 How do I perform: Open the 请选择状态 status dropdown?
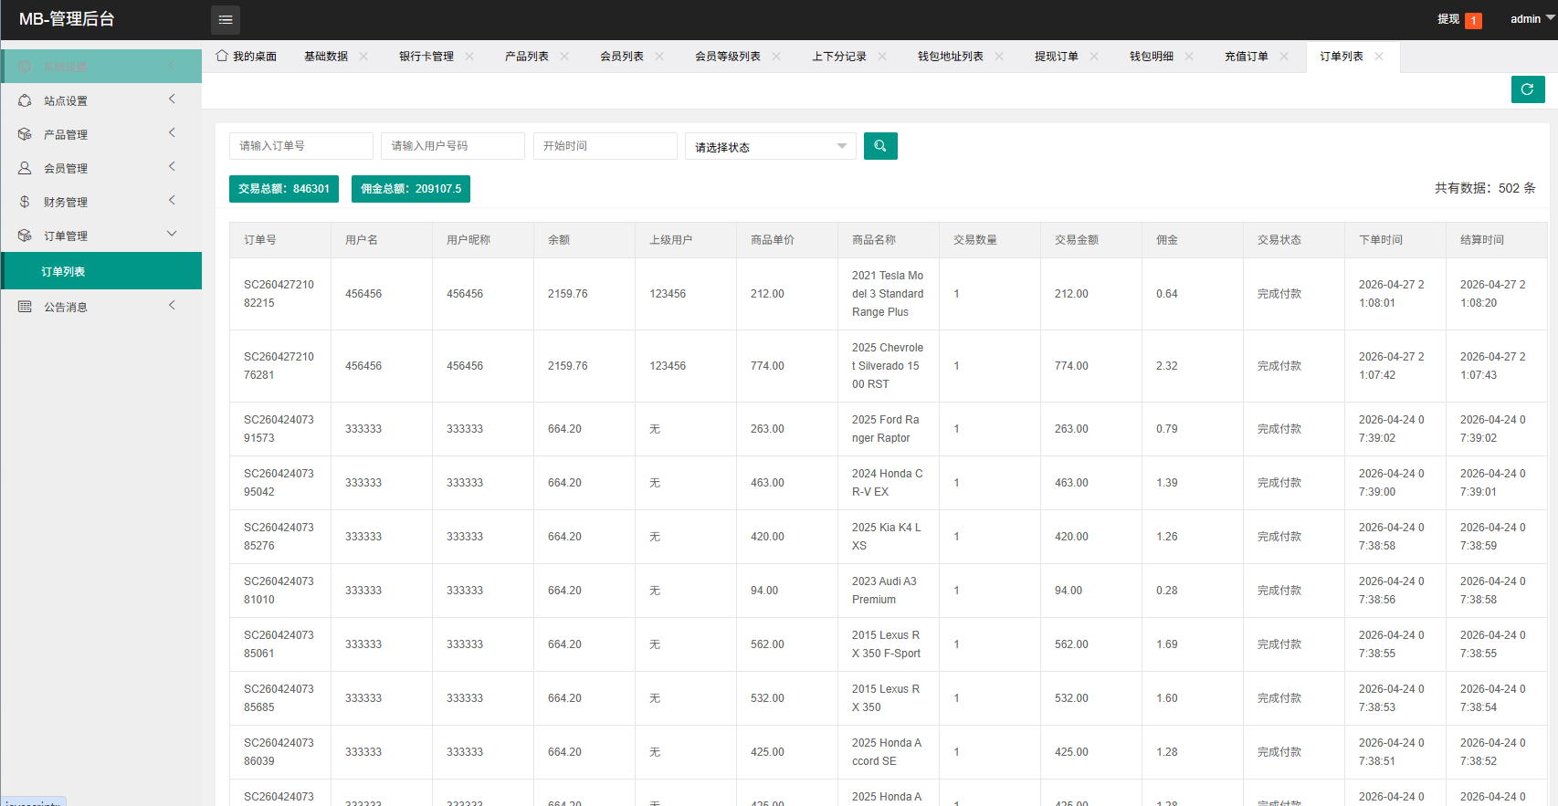click(771, 146)
